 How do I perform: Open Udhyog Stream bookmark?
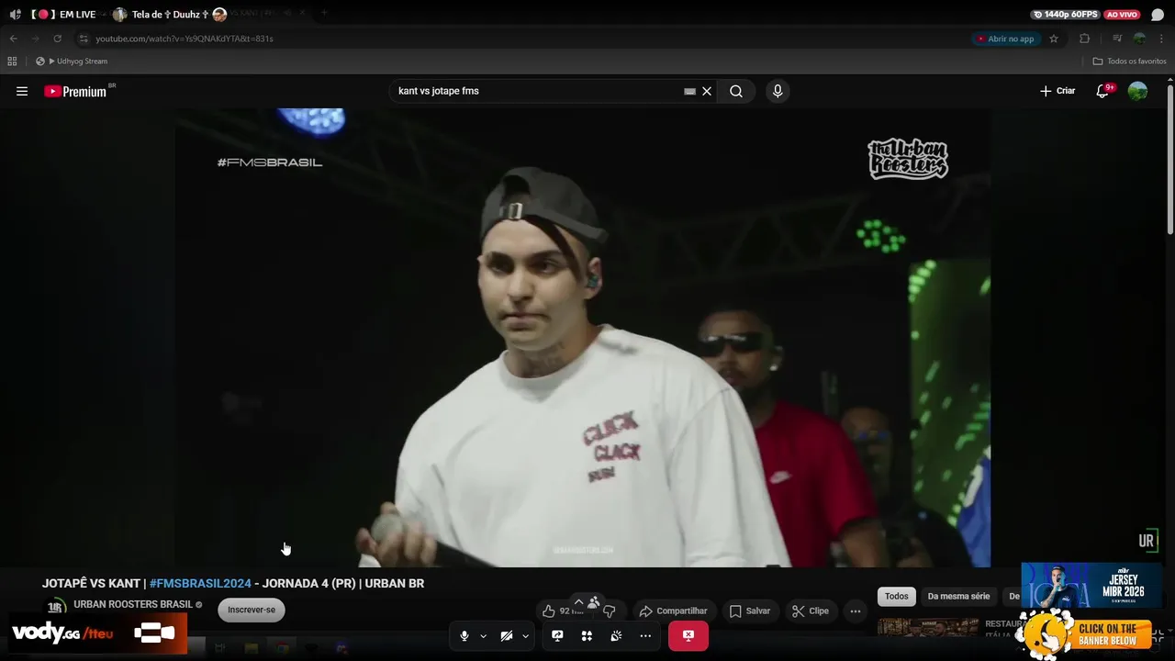pyautogui.click(x=72, y=62)
